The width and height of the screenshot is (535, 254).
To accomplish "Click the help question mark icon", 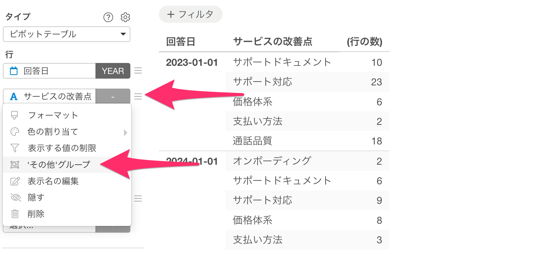I will coord(108,17).
